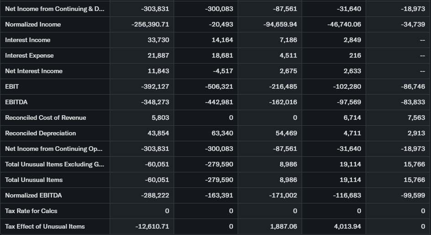
Task: Click the "Net Income from Continuing & D..." row label
Action: click(54, 9)
